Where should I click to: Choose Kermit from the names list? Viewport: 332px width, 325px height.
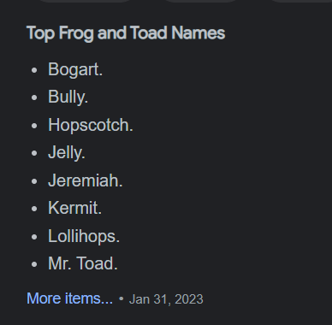(x=74, y=208)
